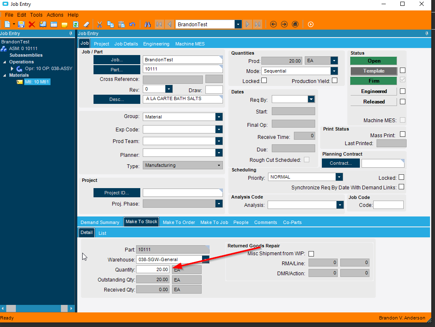This screenshot has width=435, height=327.
Task: Open the BrandonTest toolbar job dropdown
Action: pos(238,24)
